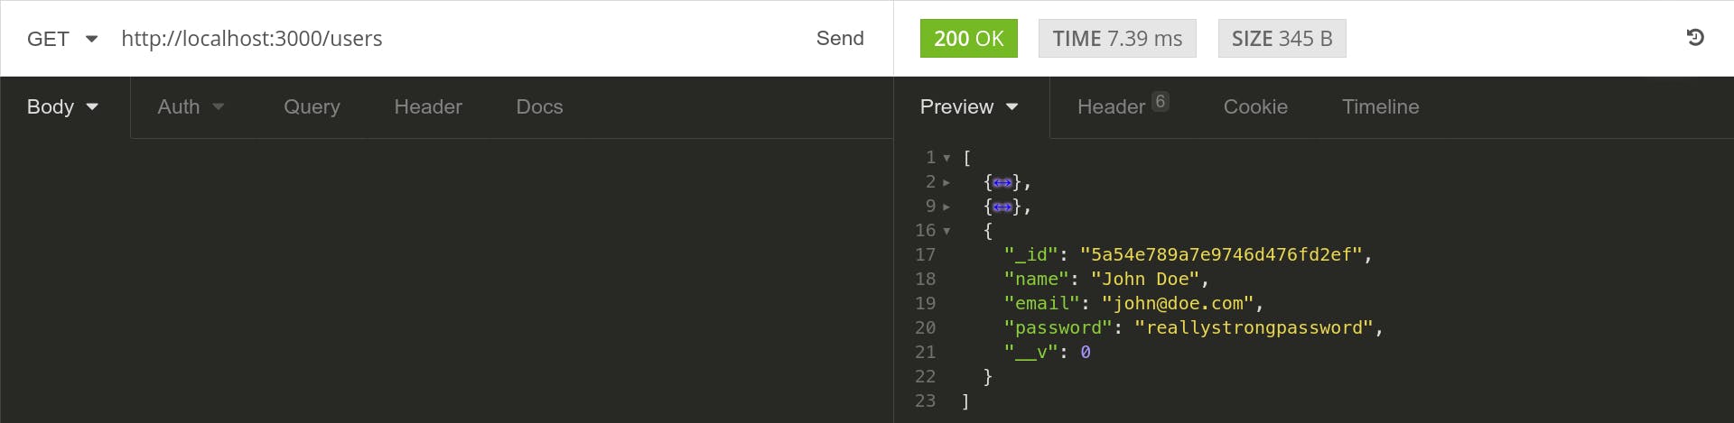1734x423 pixels.
Task: Open the Auth type dropdown
Action: tap(191, 106)
